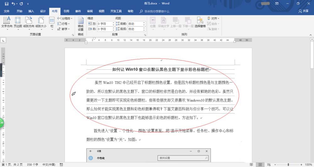
Task: Switch to Print Layout view
Action: (260, 164)
